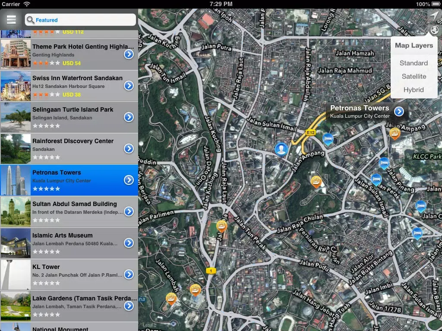This screenshot has height=331, width=442.
Task: Click Islamic Arts Museum title
Action: 63,235
